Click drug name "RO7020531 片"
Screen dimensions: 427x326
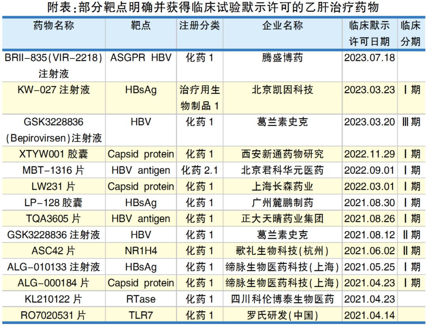click(54, 315)
